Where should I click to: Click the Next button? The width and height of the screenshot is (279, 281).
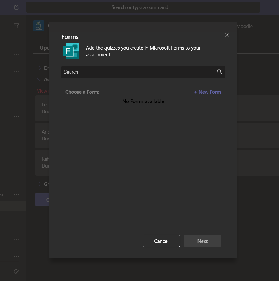202,241
